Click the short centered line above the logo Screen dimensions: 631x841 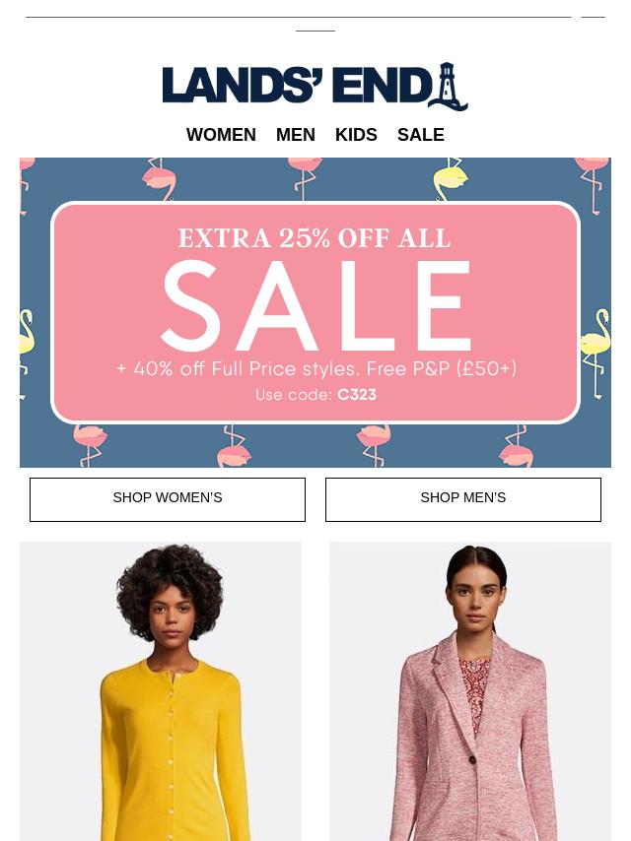pyautogui.click(x=315, y=31)
